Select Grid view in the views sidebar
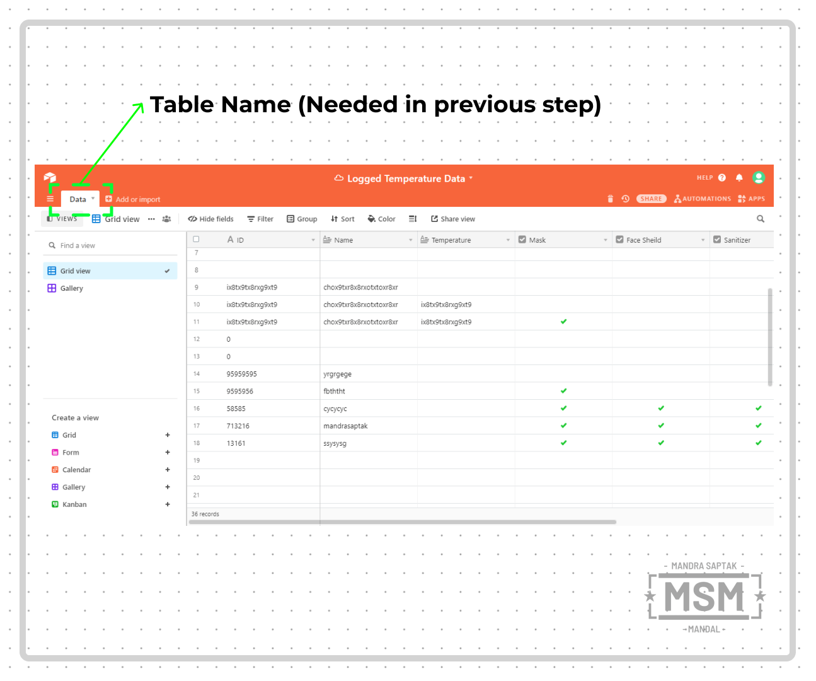This screenshot has width=816, height=681. pos(110,271)
